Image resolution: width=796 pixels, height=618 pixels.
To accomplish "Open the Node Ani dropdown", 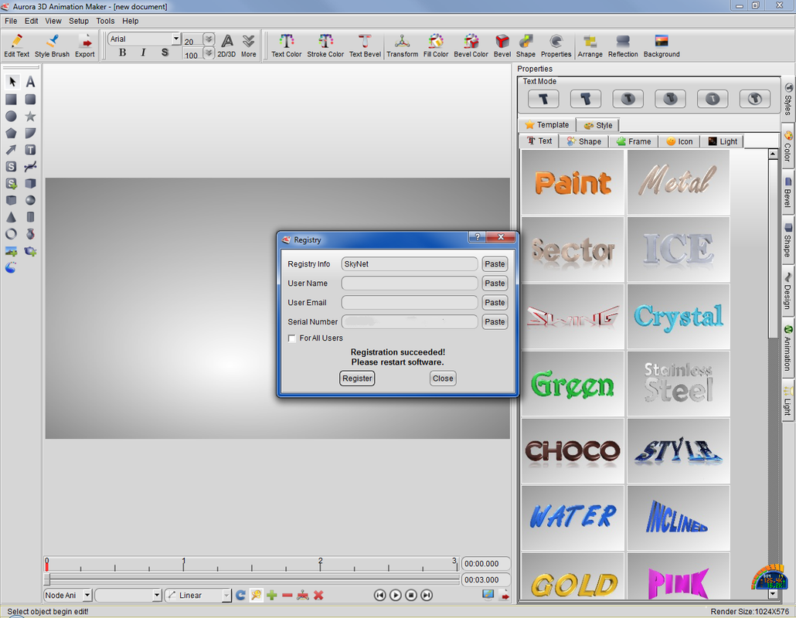I will [x=87, y=595].
